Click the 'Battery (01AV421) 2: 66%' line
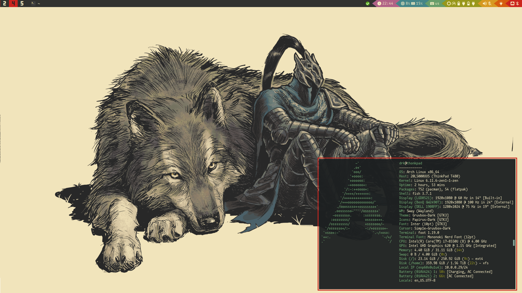522x293 pixels. click(436, 276)
